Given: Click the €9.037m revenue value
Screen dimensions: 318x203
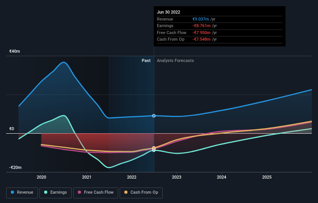Looking at the screenshot, I should click(x=201, y=19).
